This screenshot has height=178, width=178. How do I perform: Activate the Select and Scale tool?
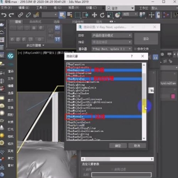[x=110, y=15]
